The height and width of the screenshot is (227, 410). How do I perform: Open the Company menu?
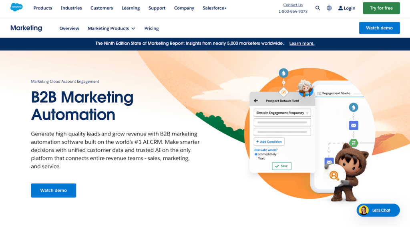click(x=184, y=8)
